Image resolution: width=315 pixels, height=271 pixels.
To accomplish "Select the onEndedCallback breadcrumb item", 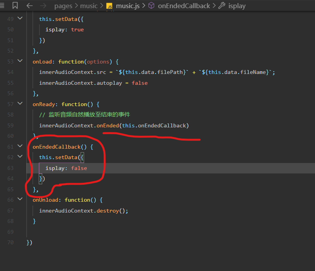I will [184, 6].
